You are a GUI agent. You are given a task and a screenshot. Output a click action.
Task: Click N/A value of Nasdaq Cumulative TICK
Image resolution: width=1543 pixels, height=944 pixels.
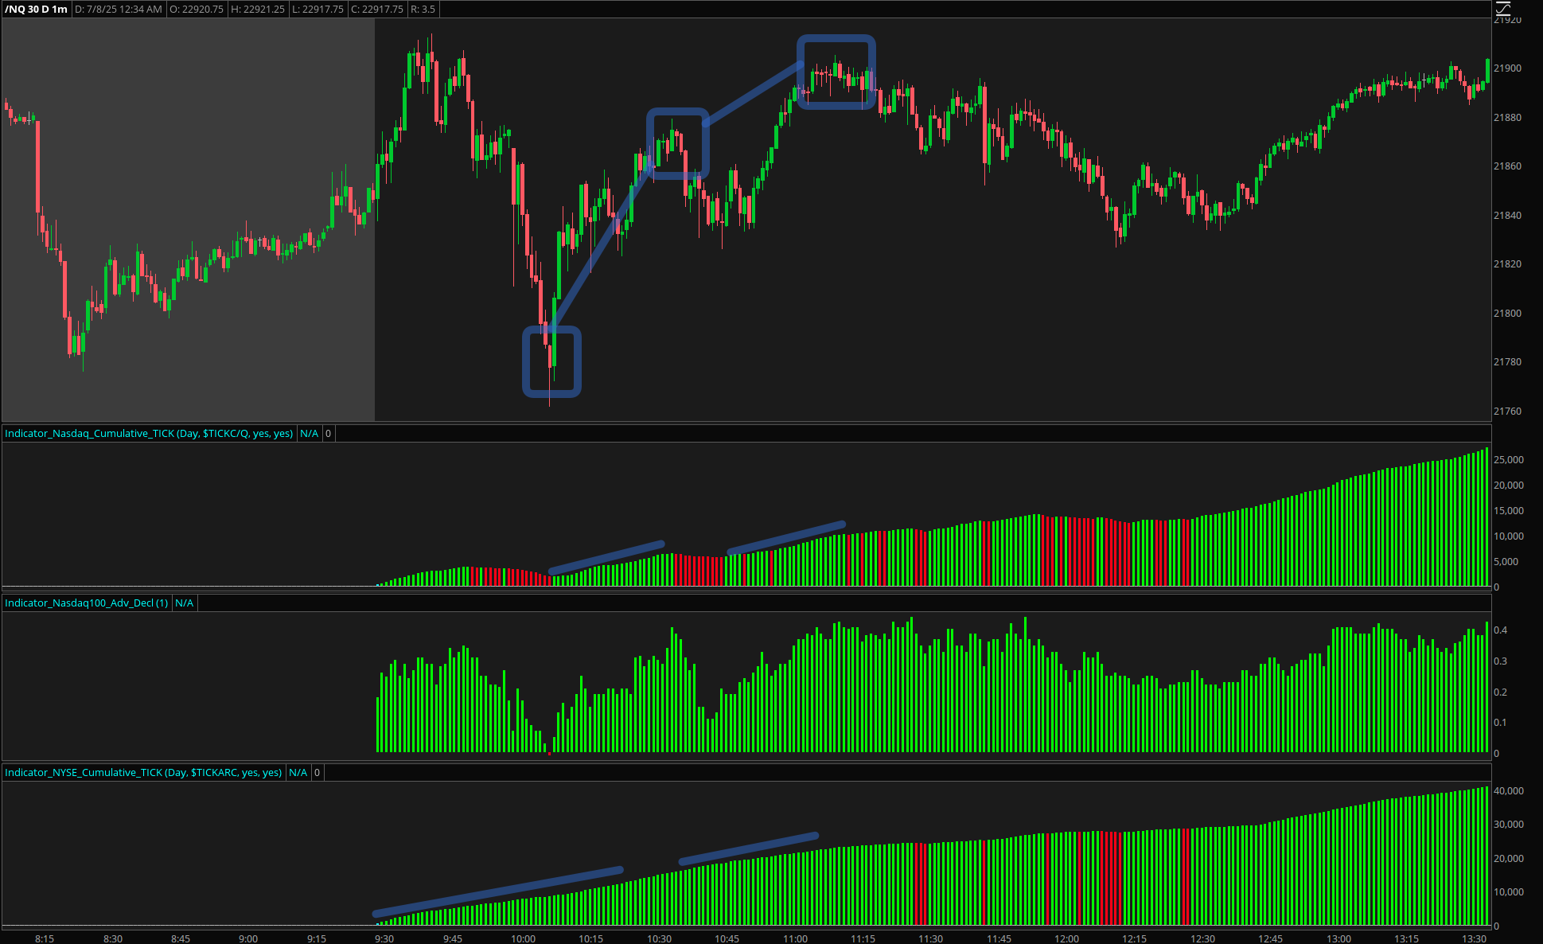[x=309, y=434]
